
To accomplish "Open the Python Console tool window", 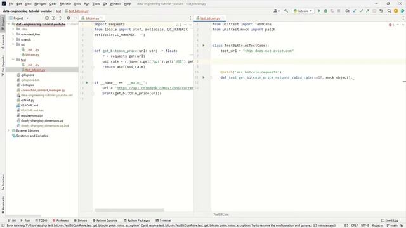I will [105, 220].
